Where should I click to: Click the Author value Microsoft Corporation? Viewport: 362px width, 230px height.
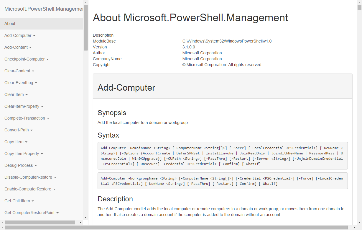click(x=202, y=53)
